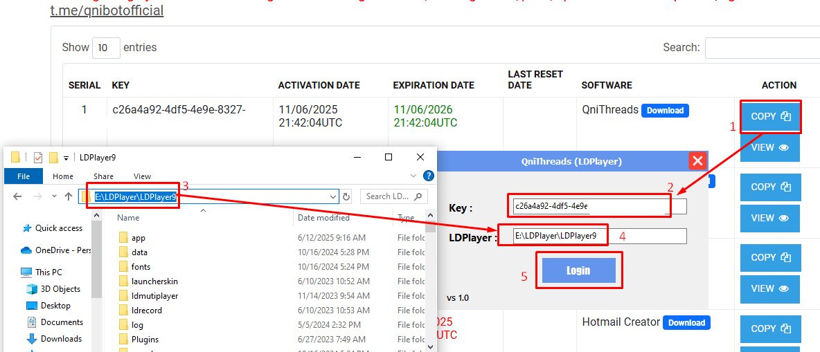The image size is (820, 352).
Task: Click the ACTIVATION DATE column header
Action: tap(319, 85)
